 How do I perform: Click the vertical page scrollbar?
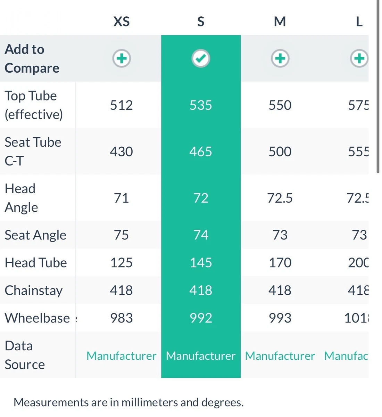pyautogui.click(x=378, y=87)
